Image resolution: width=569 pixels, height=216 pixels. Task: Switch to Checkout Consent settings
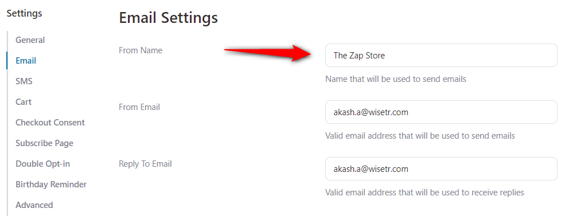tap(50, 123)
